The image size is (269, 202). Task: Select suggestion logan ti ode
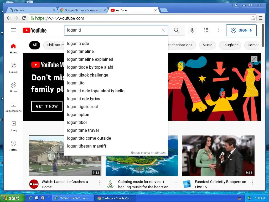pos(116,43)
